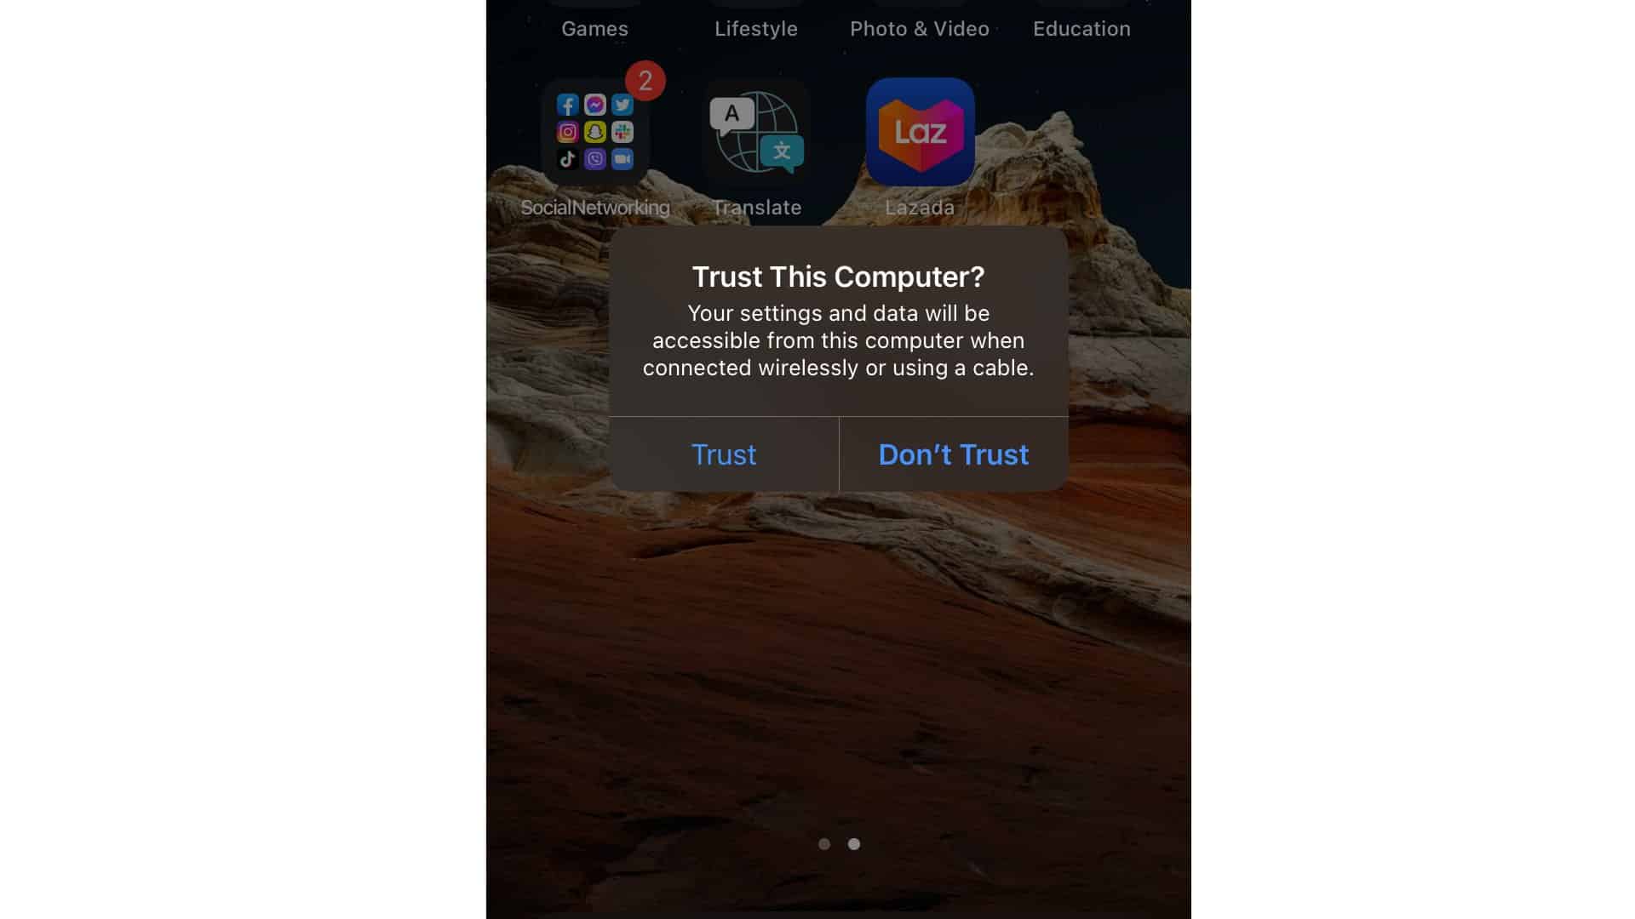Open Facebook from SocialNetworking folder

pos(567,105)
